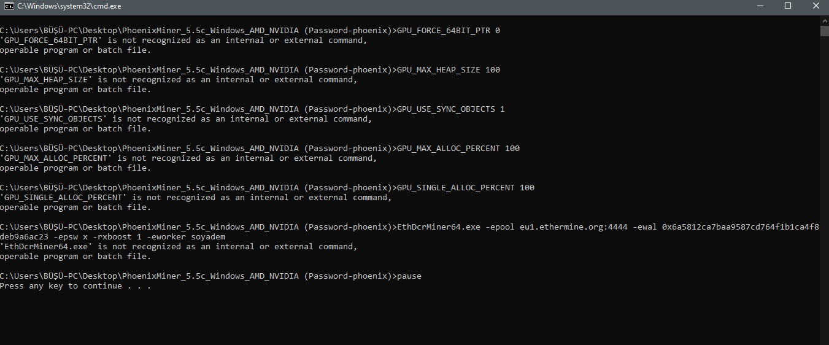829x345 pixels.
Task: Click the GPU_FORCE_64BIT_PTR 0 command text
Action: 449,31
